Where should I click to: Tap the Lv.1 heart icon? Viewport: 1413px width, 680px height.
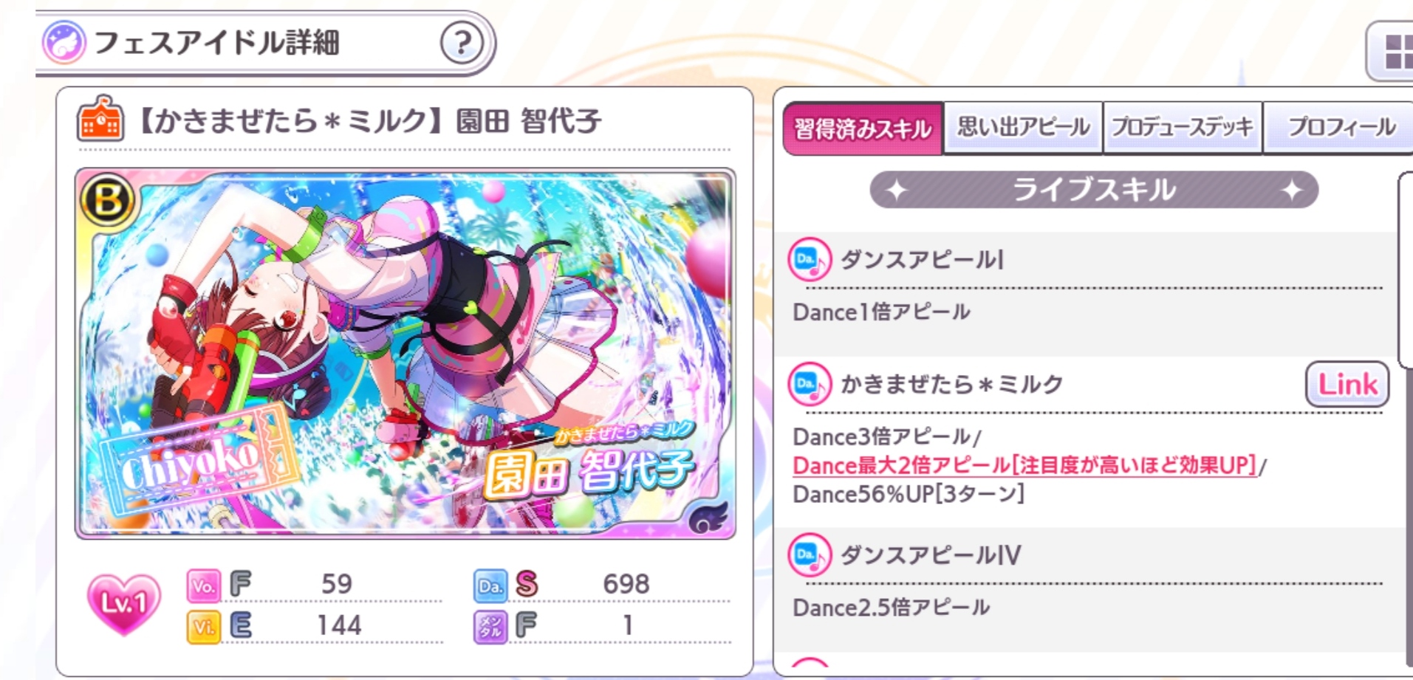coord(123,604)
